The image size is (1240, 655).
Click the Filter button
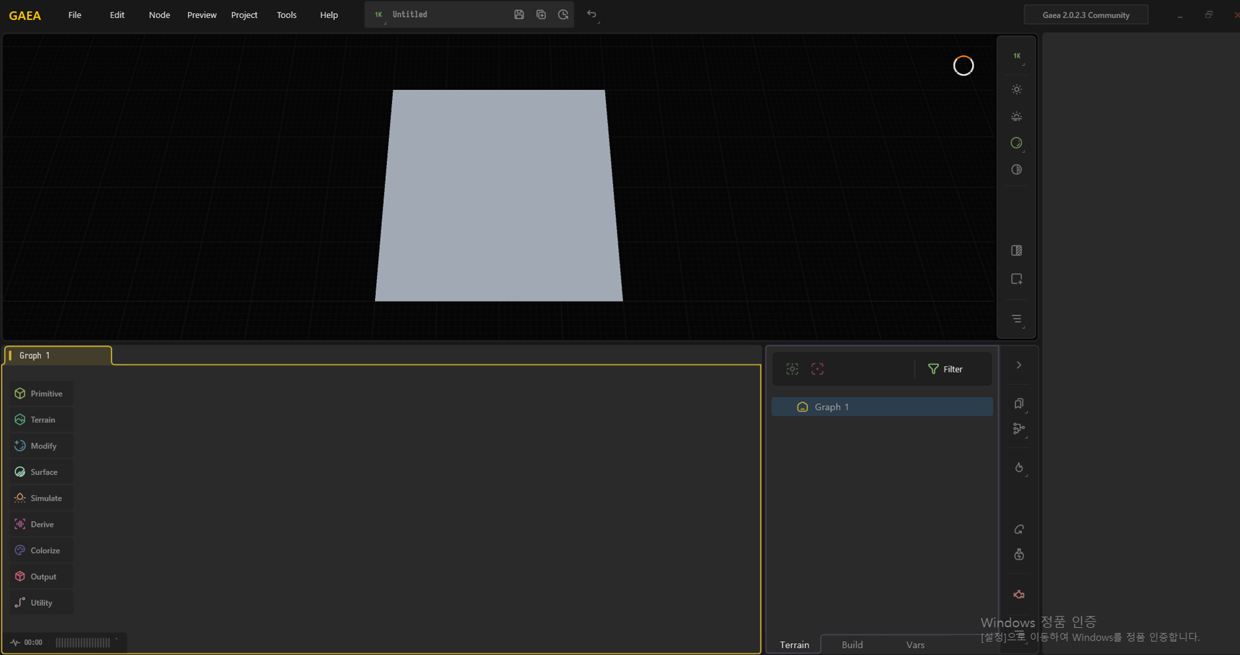[946, 369]
